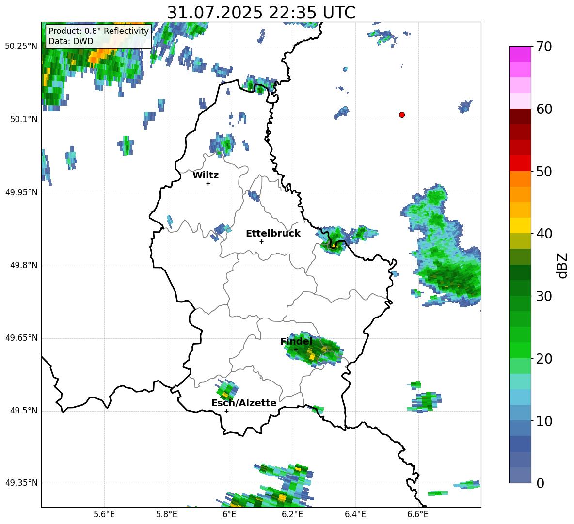This screenshot has height=524, width=574.
Task: Click the '6°E' longitude label
Action: tap(229, 515)
